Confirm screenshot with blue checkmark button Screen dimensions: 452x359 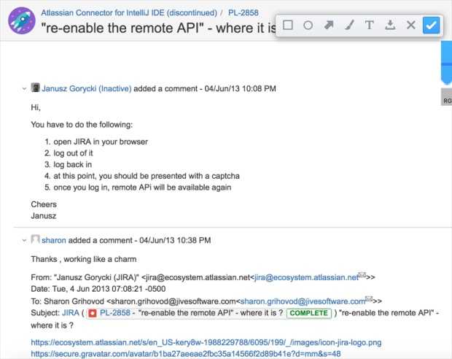[432, 26]
